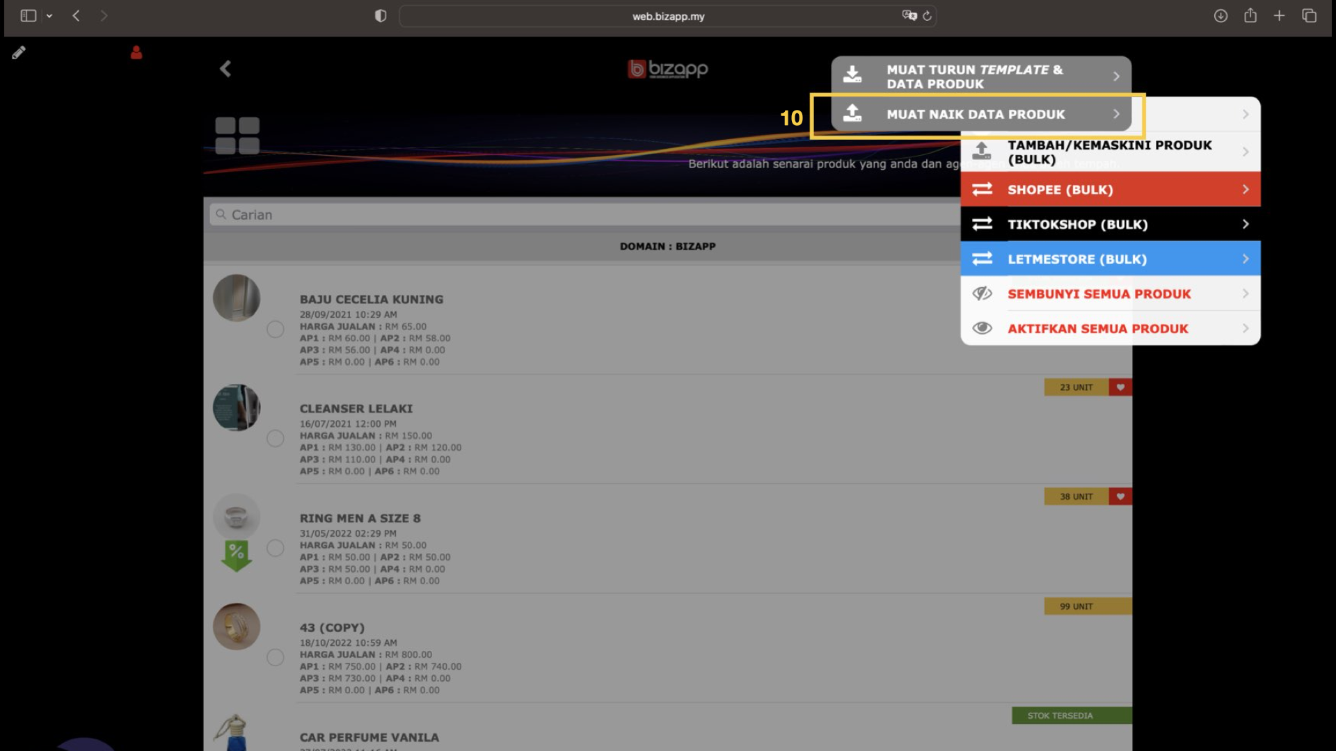Click the TikTokShop sync arrows icon
Viewport: 1336px width, 751px height.
tap(982, 224)
